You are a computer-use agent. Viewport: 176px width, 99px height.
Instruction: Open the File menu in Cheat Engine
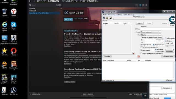[105, 15]
